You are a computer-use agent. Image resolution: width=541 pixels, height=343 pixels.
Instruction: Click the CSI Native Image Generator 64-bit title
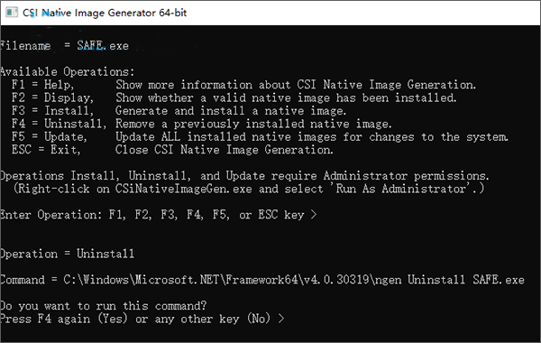(105, 13)
